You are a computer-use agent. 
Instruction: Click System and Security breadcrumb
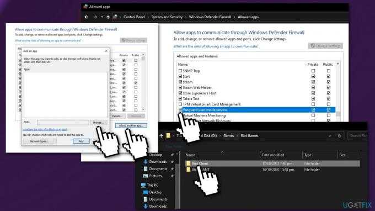click(167, 17)
